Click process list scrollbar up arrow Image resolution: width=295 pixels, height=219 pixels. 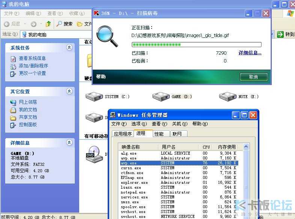coord(246,147)
